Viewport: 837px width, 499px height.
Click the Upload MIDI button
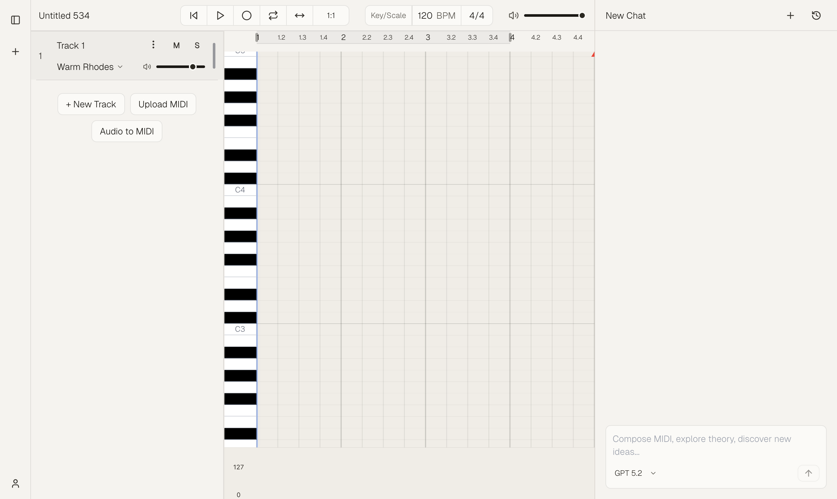coord(163,104)
